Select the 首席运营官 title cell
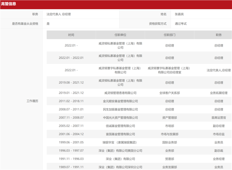The width and height of the screenshot is (232, 170). 218,118
